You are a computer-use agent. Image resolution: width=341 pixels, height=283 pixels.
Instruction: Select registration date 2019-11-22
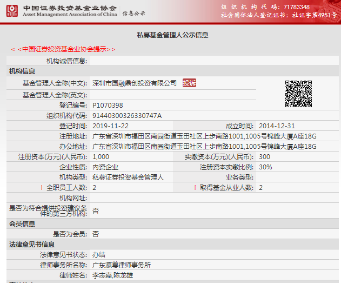(110, 126)
